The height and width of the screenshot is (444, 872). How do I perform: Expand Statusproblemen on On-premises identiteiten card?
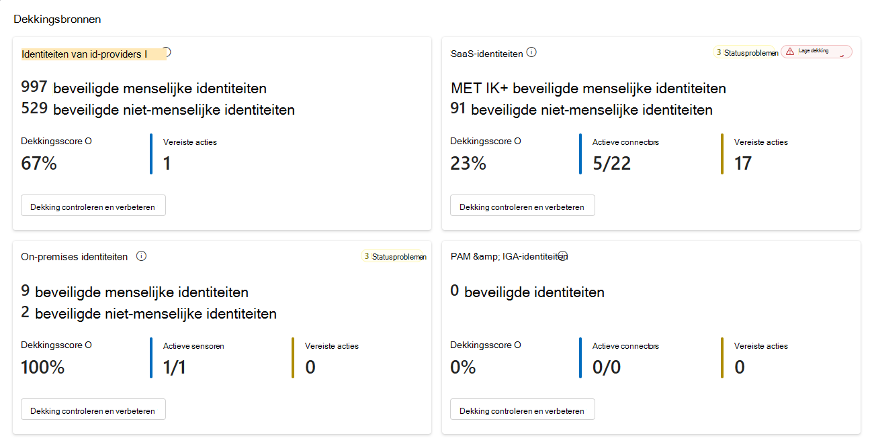(x=394, y=256)
